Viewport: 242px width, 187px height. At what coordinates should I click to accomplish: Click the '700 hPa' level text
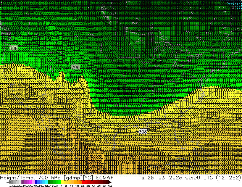[49, 178]
